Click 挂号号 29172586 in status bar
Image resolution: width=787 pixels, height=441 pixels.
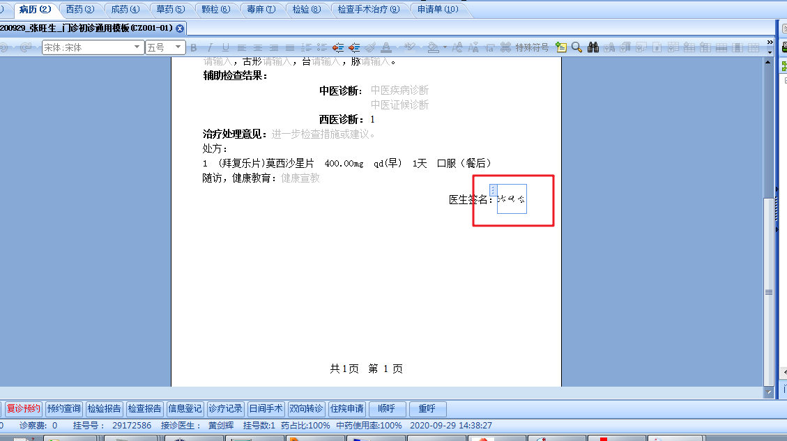pos(112,426)
